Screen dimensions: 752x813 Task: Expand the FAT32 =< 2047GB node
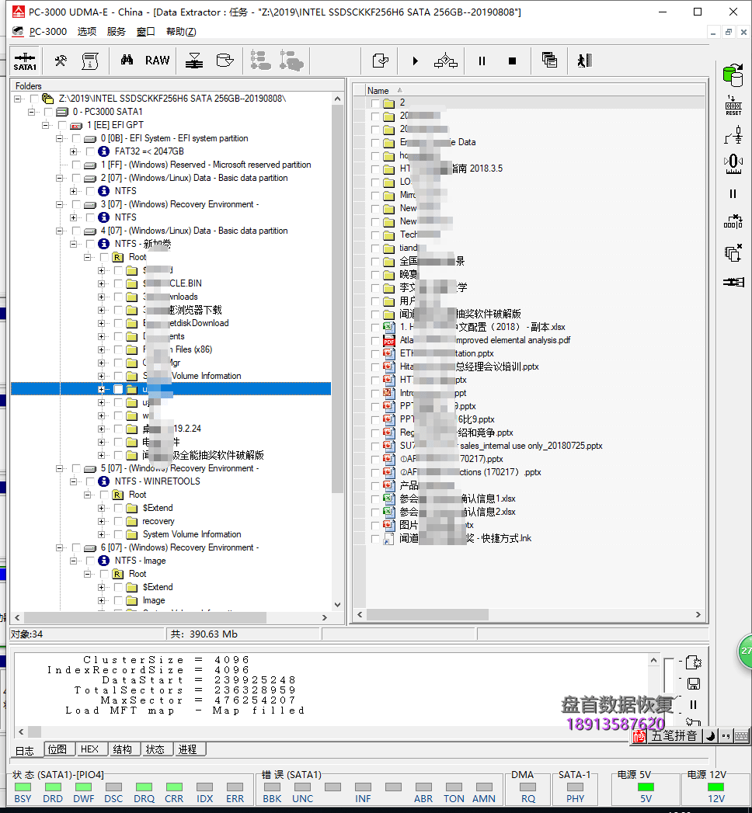pos(73,152)
